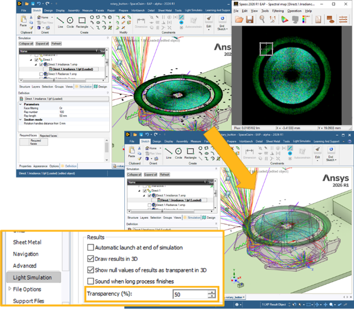This screenshot has width=354, height=309.
Task: Select the Circle tool in front SpaceClaim window
Action: pos(178,153)
